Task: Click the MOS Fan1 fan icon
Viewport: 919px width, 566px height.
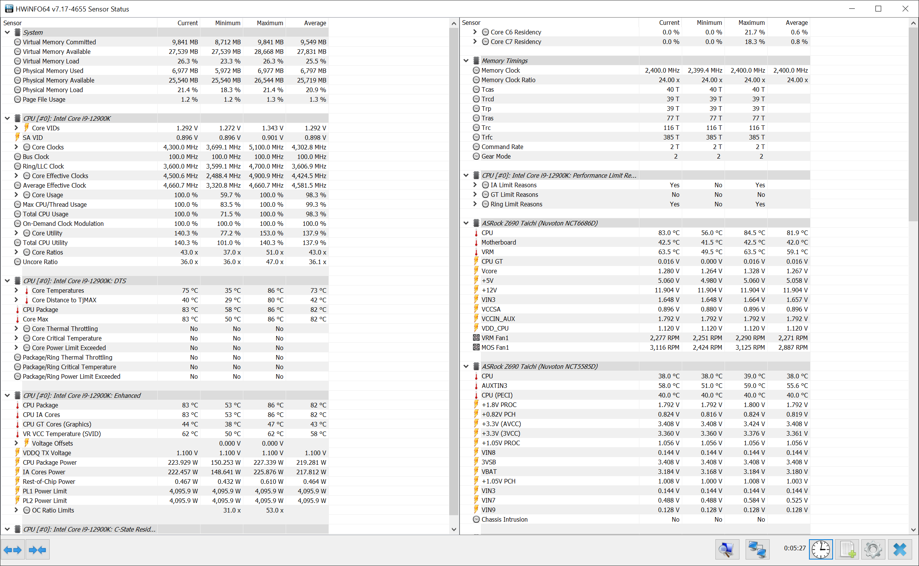Action: coord(476,347)
